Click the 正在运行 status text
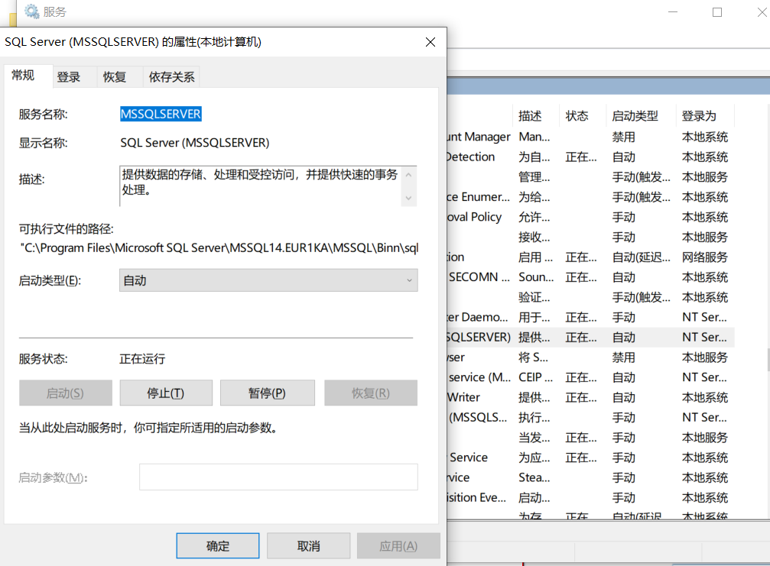This screenshot has height=566, width=770. click(142, 359)
